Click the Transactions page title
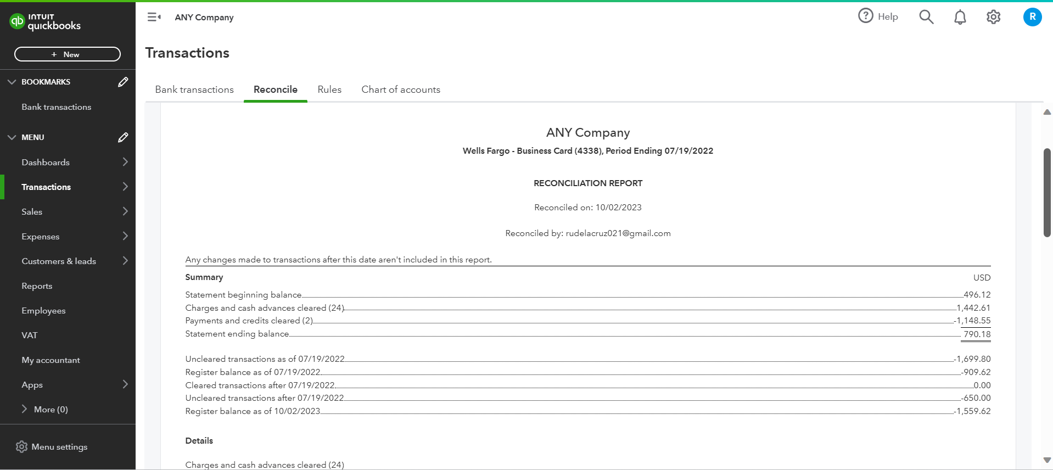This screenshot has width=1053, height=470. click(x=187, y=53)
